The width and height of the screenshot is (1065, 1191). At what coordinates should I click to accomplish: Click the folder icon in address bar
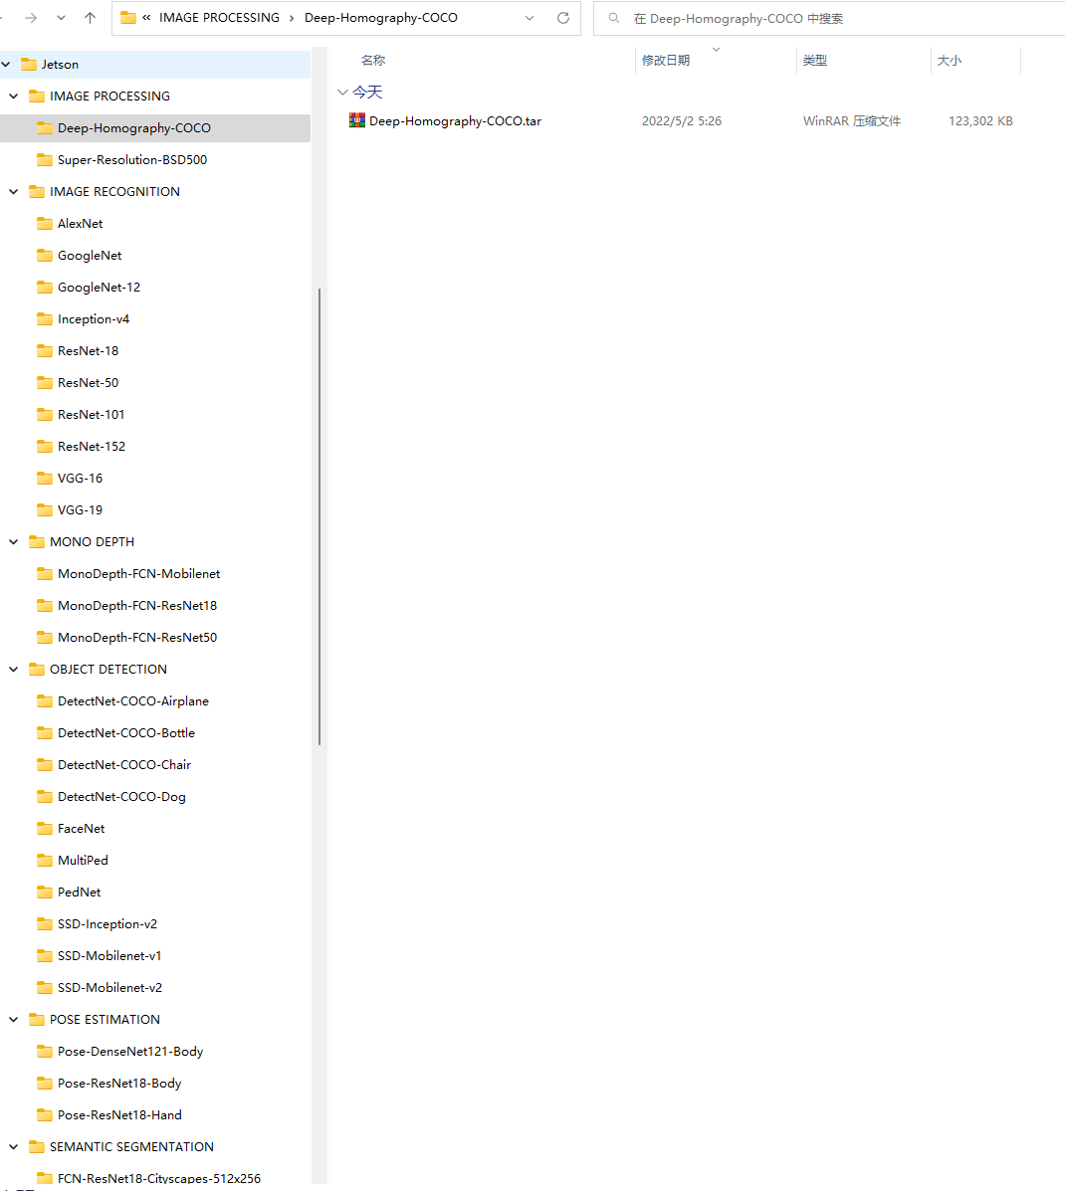coord(128,18)
